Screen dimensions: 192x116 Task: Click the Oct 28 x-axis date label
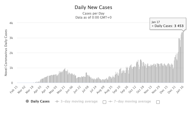tap(141, 90)
